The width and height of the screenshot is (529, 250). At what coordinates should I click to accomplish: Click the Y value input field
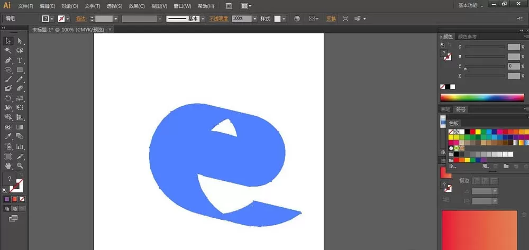click(514, 66)
